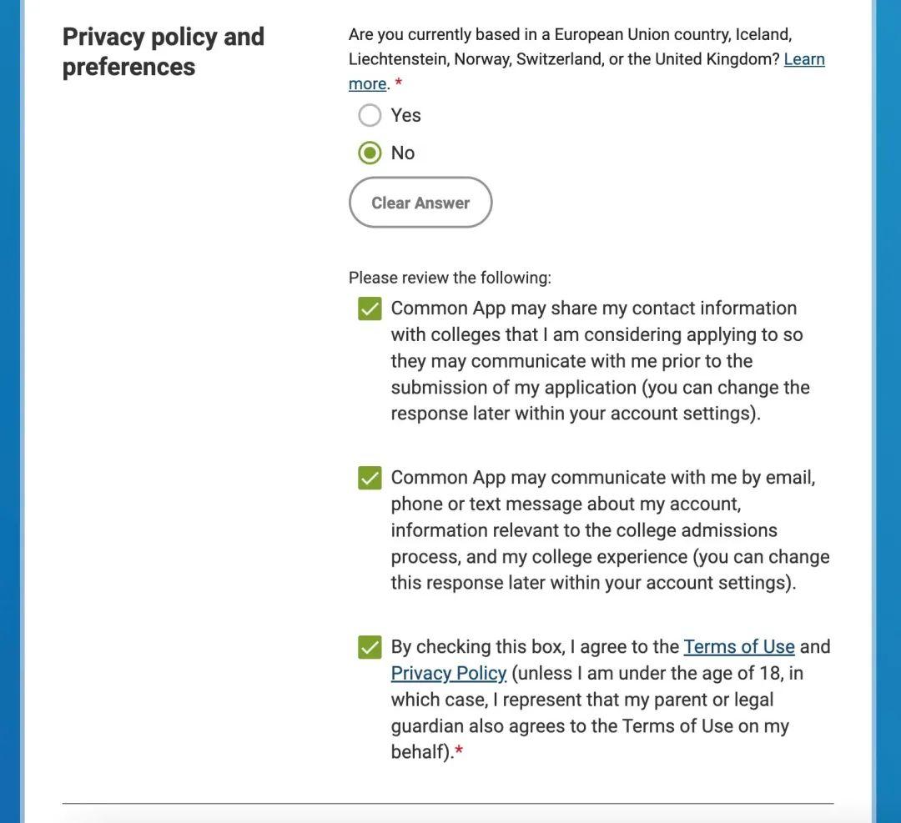Click the 'Please review the following:' text
The image size is (901, 823).
450,278
